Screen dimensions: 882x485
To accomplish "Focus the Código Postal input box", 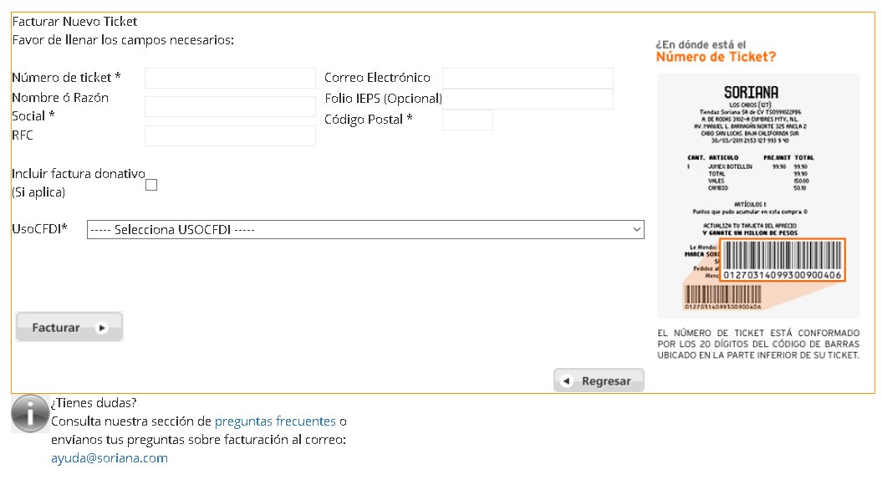I will pyautogui.click(x=467, y=120).
